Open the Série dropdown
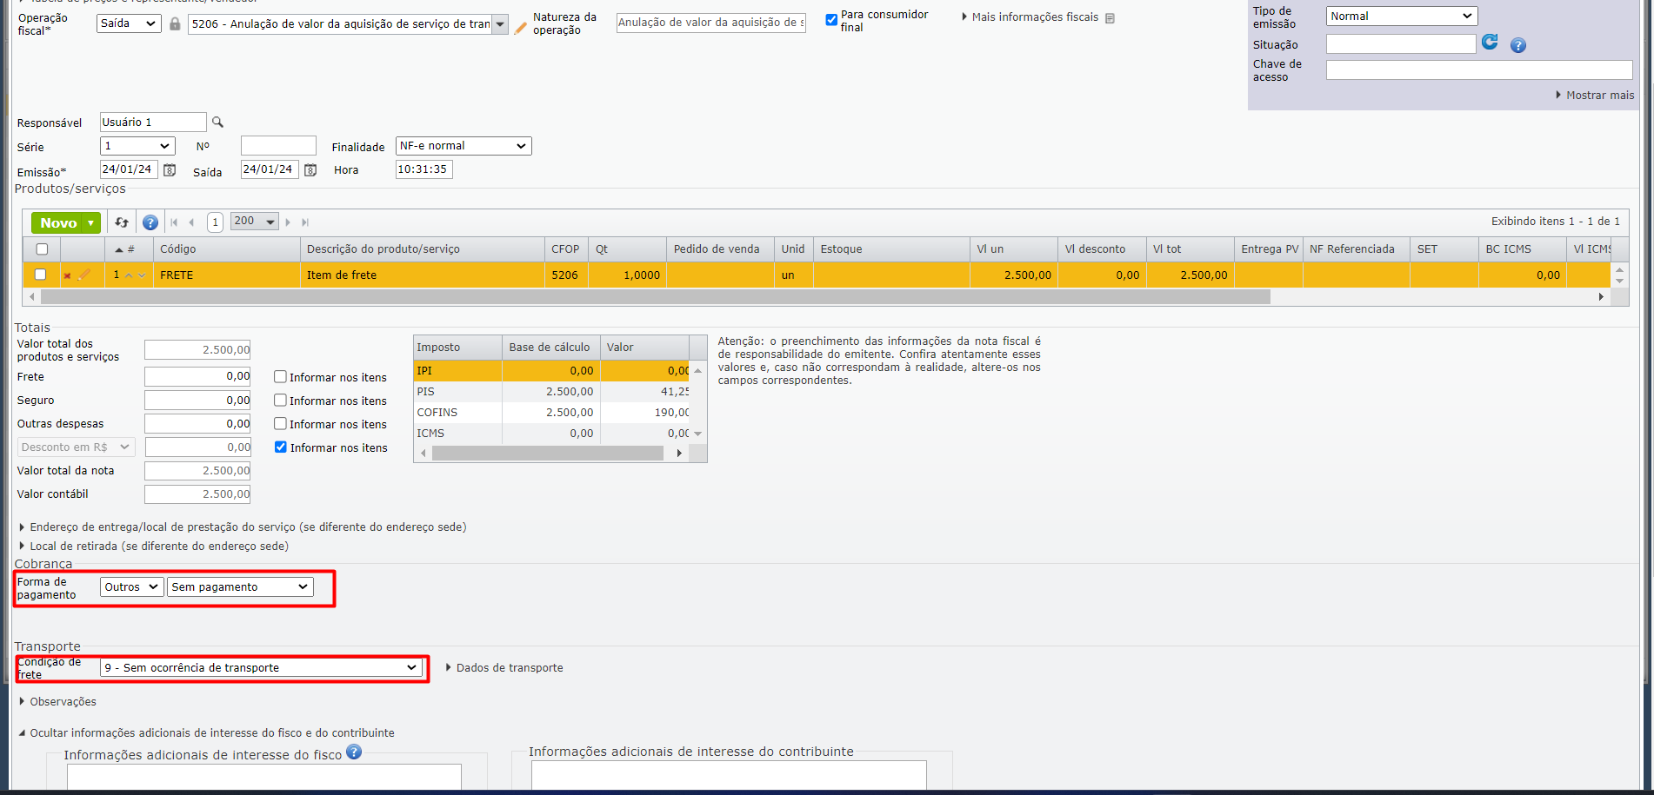This screenshot has height=795, width=1654. 137,146
